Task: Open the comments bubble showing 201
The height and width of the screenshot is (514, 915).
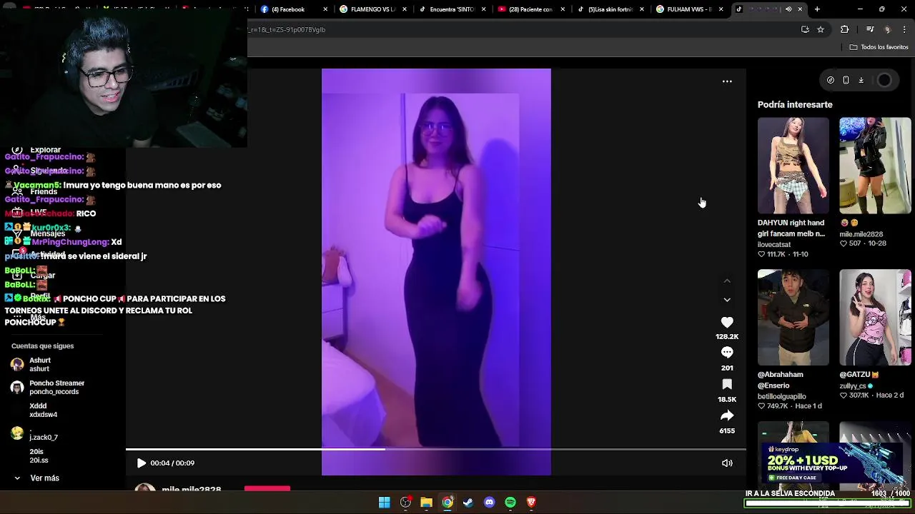Action: (727, 353)
